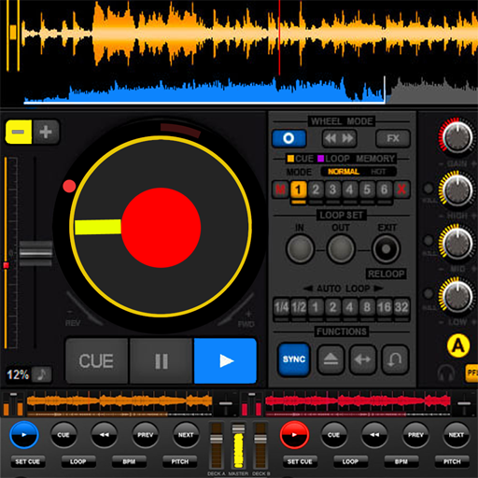Select the FX wheel mode
The width and height of the screenshot is (478, 478).
point(393,138)
